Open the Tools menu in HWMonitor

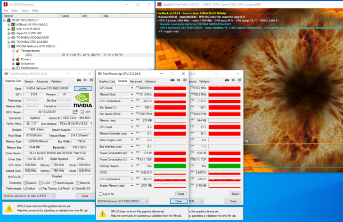tap(25, 10)
